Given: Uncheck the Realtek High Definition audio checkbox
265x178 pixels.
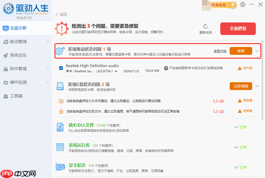Looking at the screenshot, I should click(61, 68).
